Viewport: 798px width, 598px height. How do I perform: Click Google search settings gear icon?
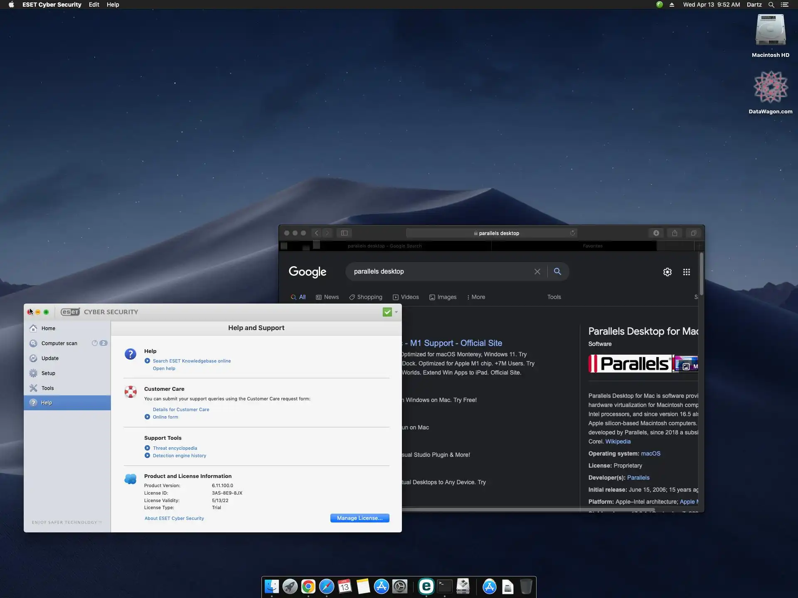pyautogui.click(x=667, y=272)
